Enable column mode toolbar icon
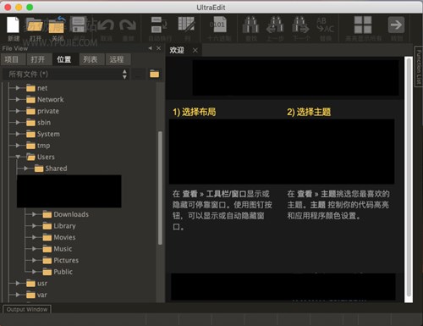The image size is (423, 326). [187, 25]
